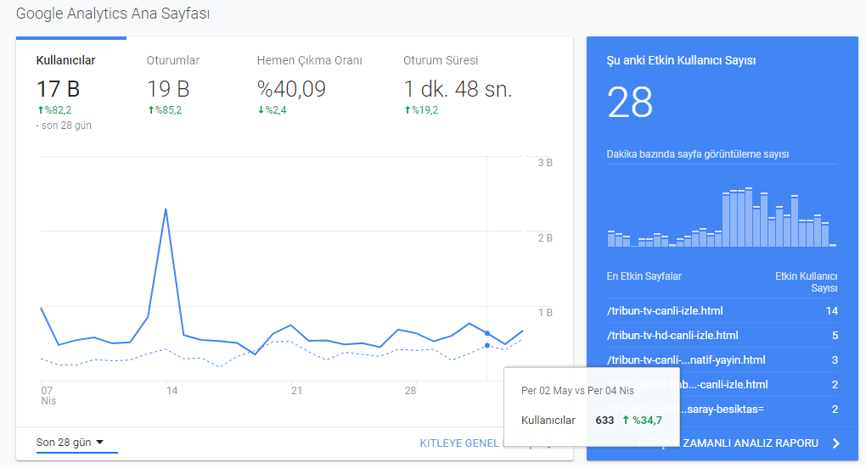Click the '- son 28 gün' note
The image size is (866, 468).
coord(64,125)
